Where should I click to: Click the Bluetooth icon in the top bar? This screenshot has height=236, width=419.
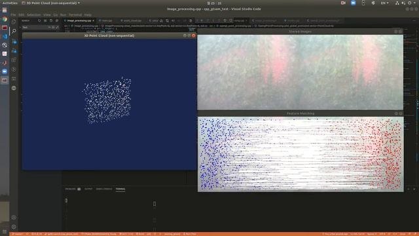tap(373, 3)
